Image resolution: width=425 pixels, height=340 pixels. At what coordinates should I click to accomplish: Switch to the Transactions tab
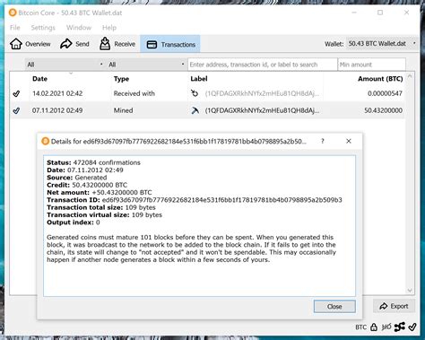(x=170, y=44)
